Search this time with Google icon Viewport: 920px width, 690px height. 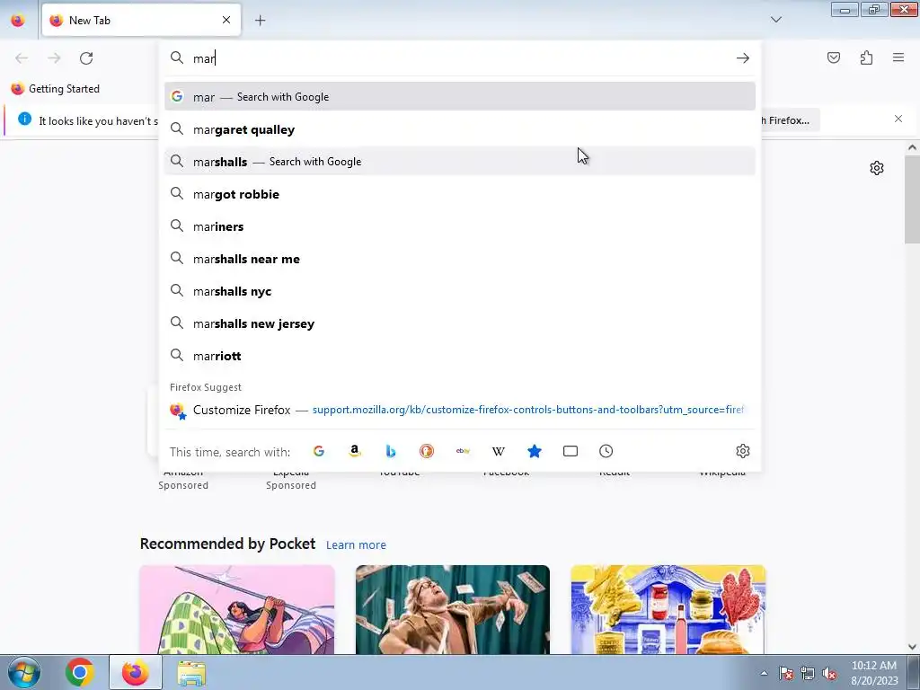click(319, 451)
